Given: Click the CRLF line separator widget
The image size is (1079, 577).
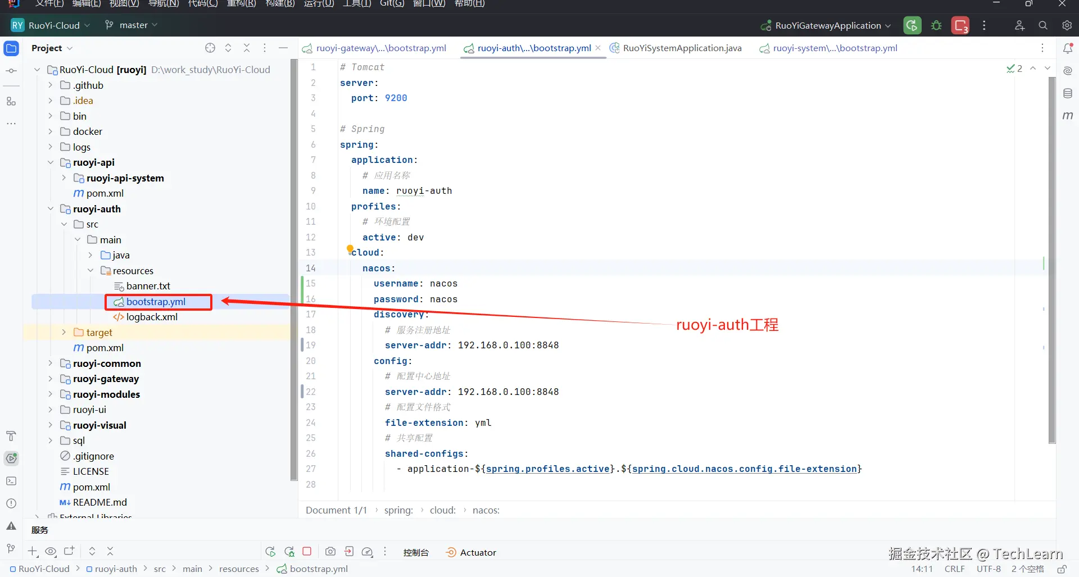Looking at the screenshot, I should (x=955, y=569).
